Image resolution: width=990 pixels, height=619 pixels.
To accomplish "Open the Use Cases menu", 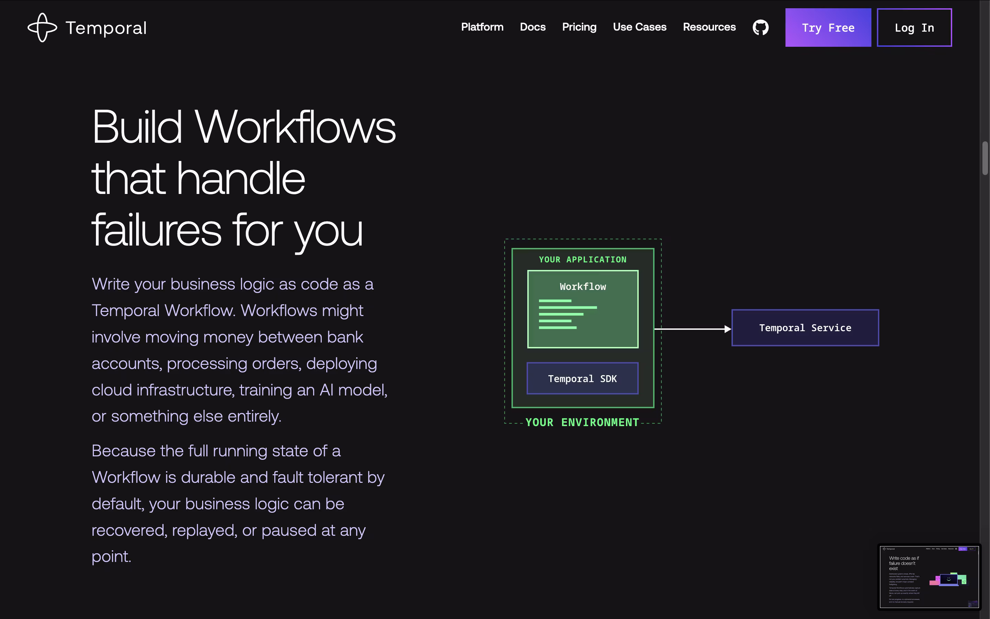I will click(x=639, y=27).
